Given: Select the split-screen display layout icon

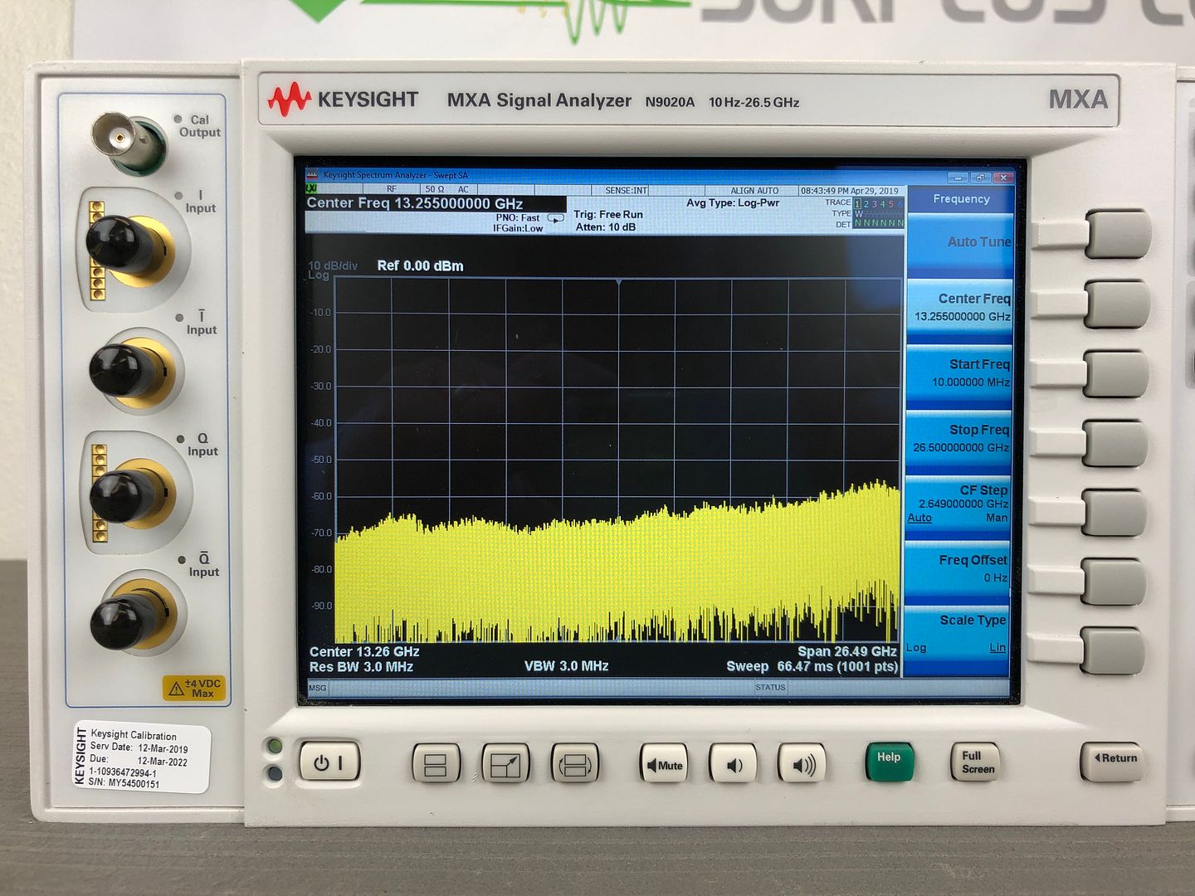Looking at the screenshot, I should point(437,764).
